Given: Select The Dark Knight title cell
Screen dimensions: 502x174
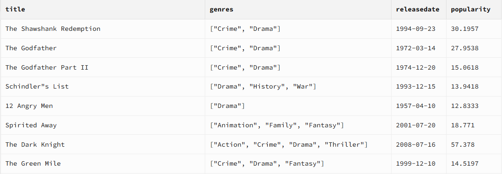Looking at the screenshot, I should coord(103,144).
